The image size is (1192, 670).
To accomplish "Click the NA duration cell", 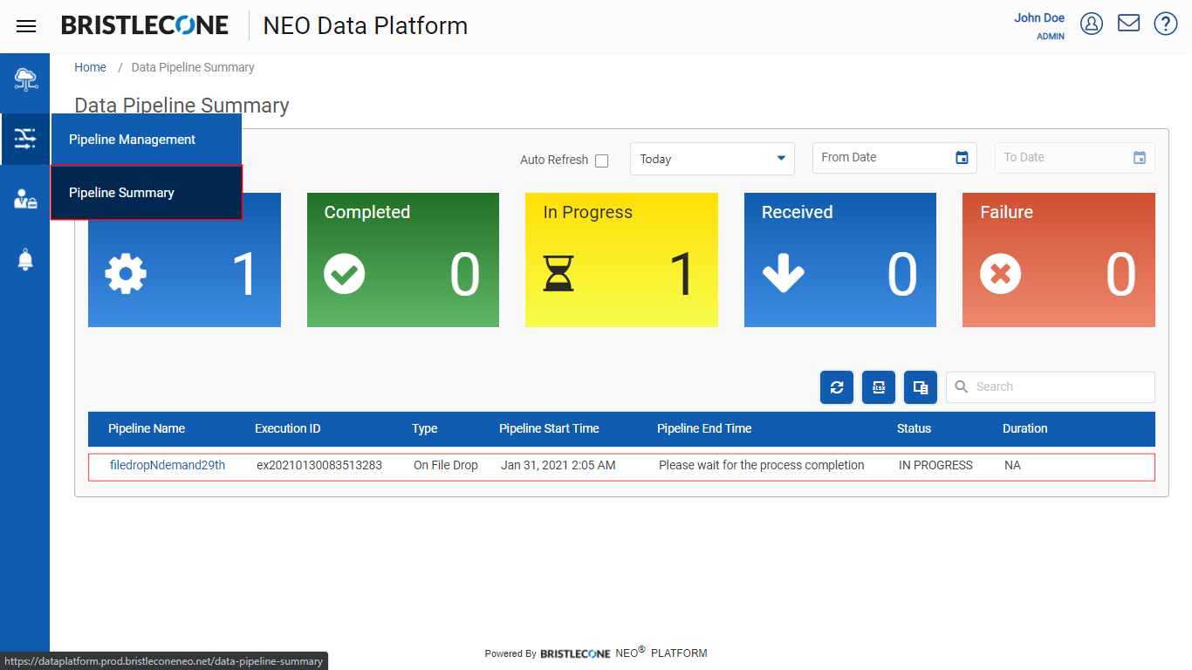I will tap(1012, 465).
